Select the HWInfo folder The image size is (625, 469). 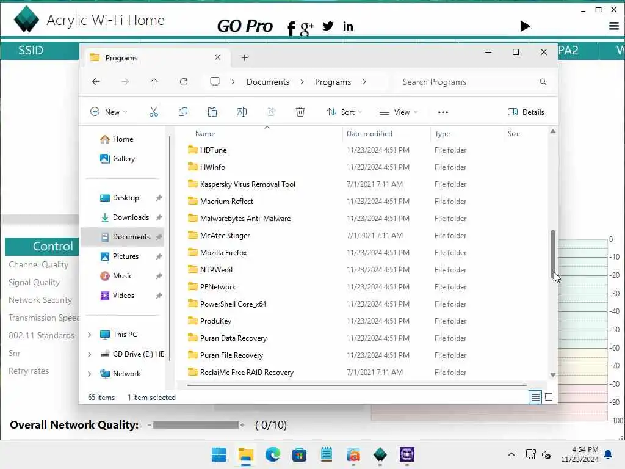212,167
